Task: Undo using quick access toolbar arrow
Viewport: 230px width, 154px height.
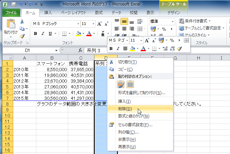Action: click(21, 4)
